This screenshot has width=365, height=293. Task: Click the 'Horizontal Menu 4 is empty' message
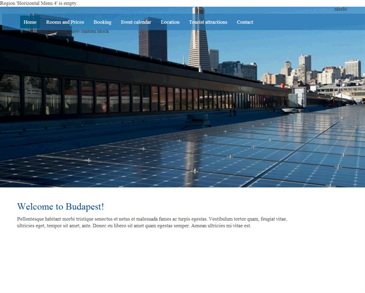click(x=39, y=3)
